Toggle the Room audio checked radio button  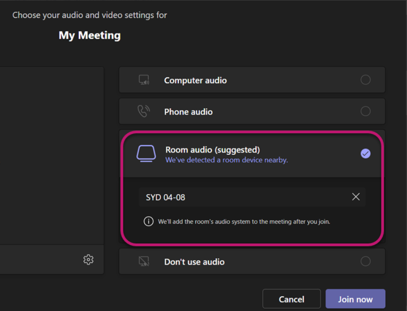coord(365,153)
